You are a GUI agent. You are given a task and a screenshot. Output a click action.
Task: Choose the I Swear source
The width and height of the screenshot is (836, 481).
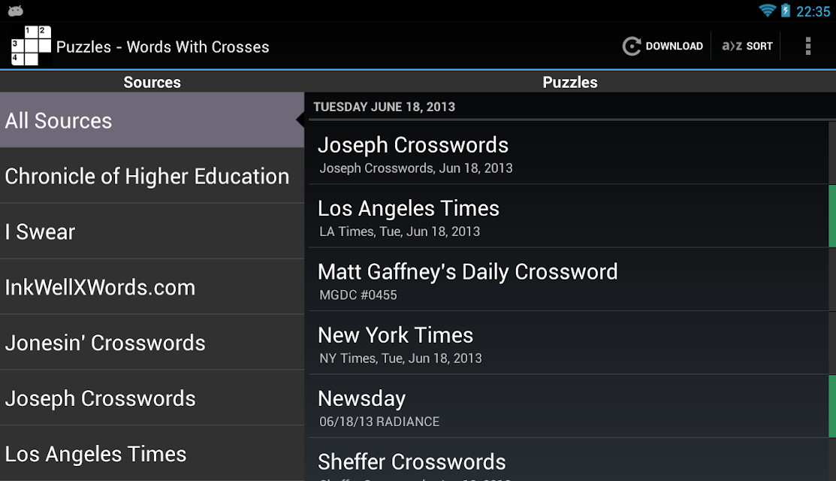click(x=152, y=231)
